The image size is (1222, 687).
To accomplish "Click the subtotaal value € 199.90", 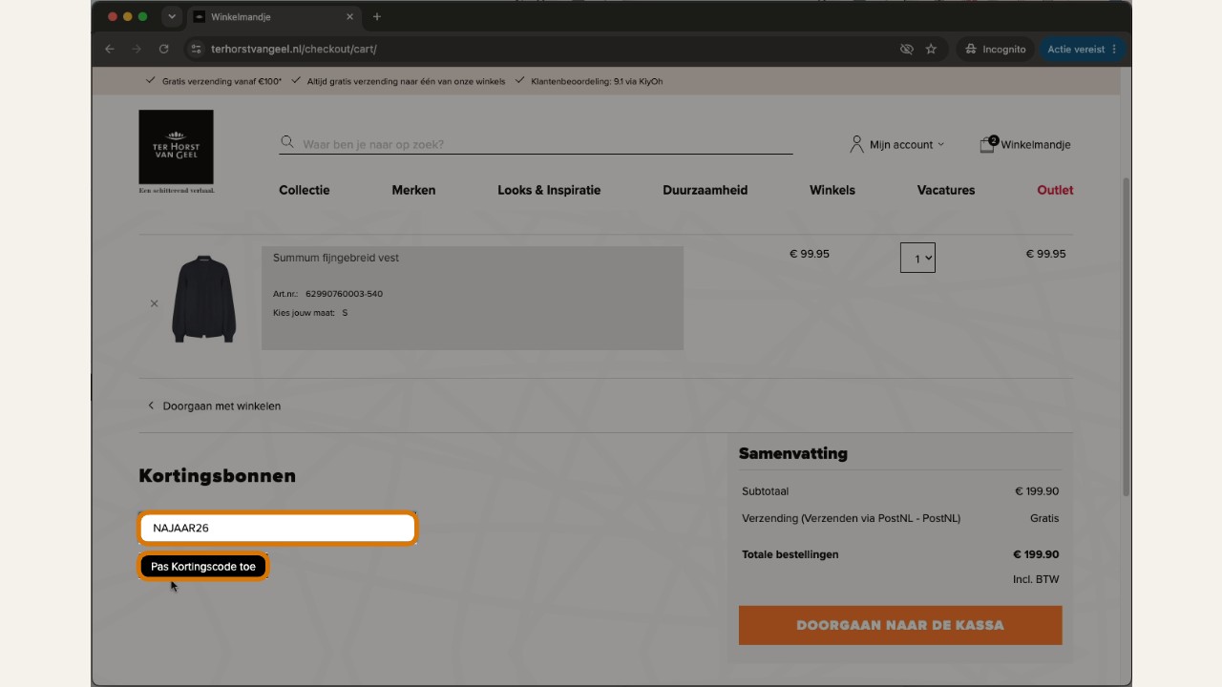I will click(x=1037, y=491).
